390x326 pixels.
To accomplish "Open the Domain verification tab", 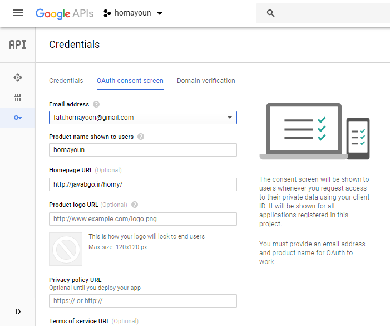I will [x=206, y=81].
